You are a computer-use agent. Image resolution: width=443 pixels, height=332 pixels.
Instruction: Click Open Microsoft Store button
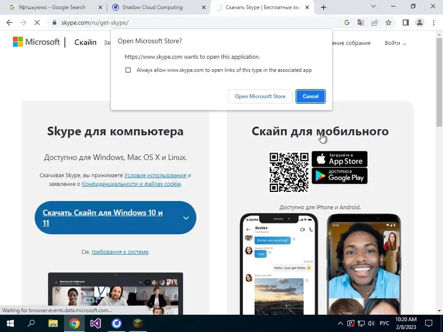pos(260,96)
